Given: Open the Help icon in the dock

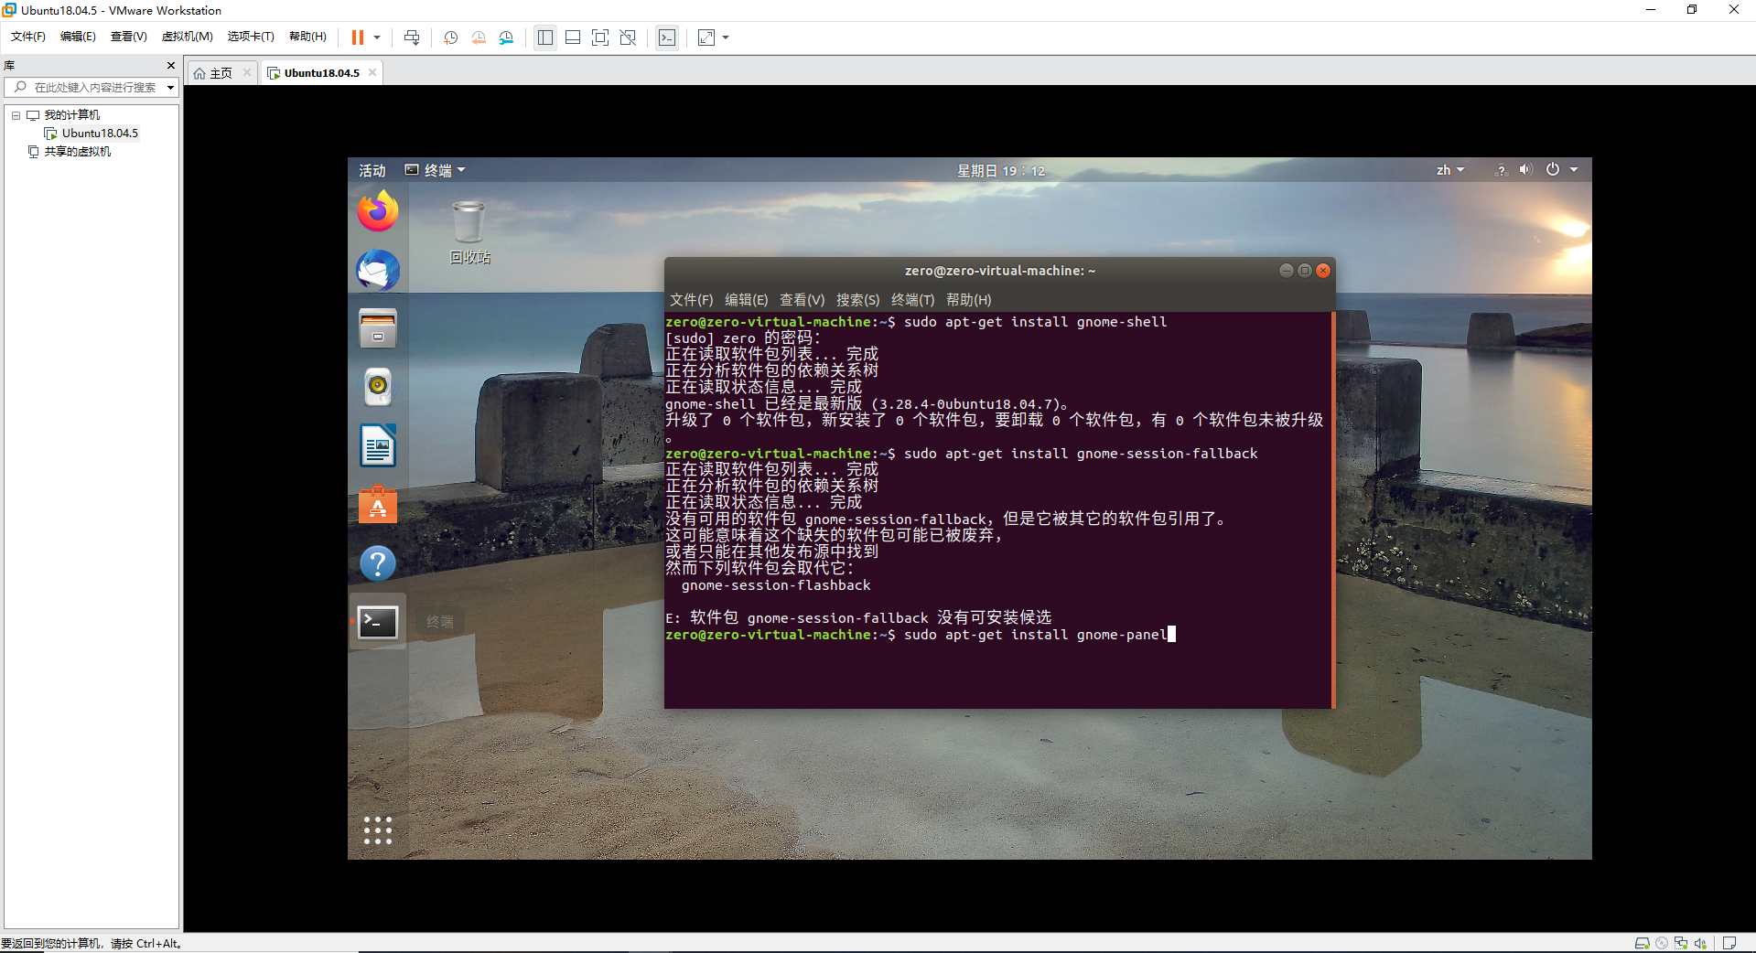Looking at the screenshot, I should [x=378, y=563].
